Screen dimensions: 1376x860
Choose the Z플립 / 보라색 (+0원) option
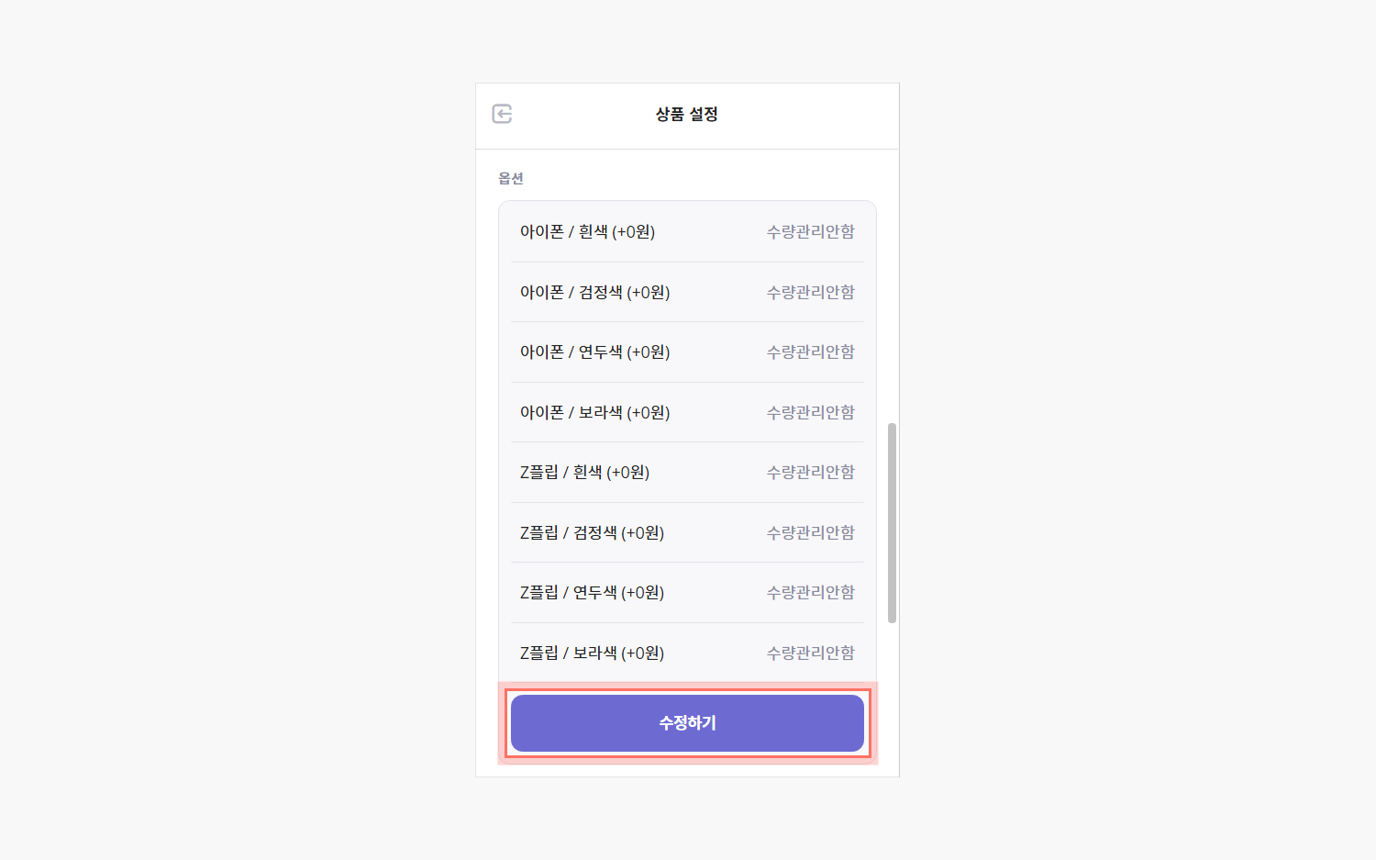click(x=687, y=653)
